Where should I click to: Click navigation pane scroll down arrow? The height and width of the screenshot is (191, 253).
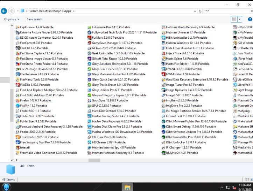click(12, 160)
